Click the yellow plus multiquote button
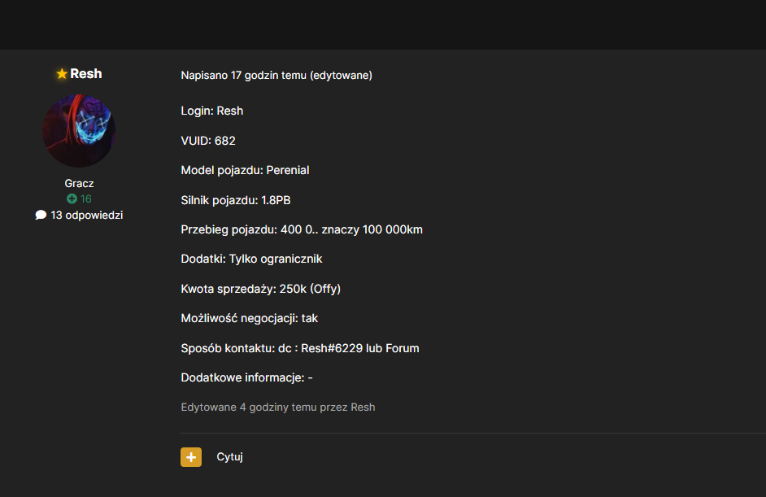The image size is (766, 497). [191, 457]
